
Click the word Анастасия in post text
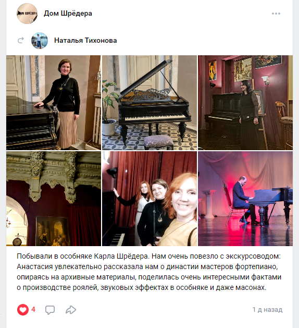(x=35, y=266)
